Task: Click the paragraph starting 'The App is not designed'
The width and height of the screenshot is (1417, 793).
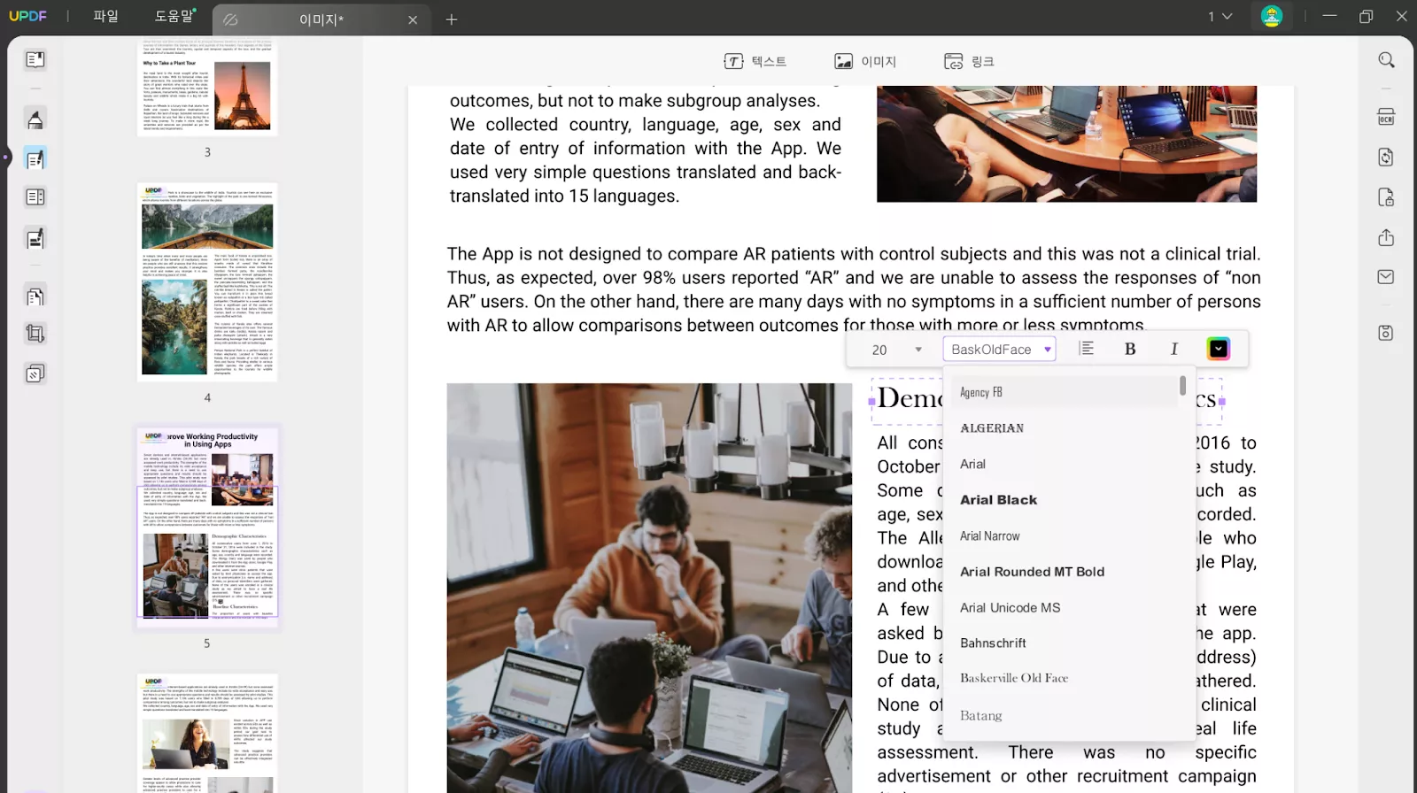Action: [x=854, y=289]
